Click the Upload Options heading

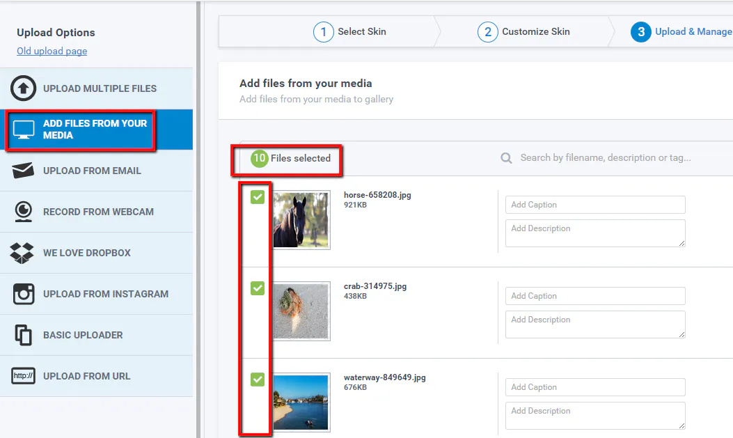point(56,33)
